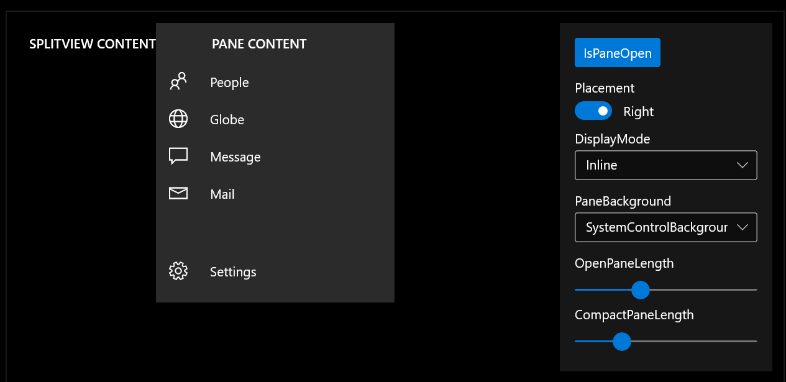Click the People icon in the pane

178,82
